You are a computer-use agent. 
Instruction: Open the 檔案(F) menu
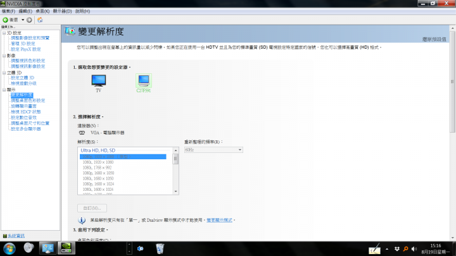point(8,11)
